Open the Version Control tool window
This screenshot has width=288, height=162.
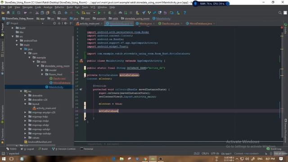(64, 149)
